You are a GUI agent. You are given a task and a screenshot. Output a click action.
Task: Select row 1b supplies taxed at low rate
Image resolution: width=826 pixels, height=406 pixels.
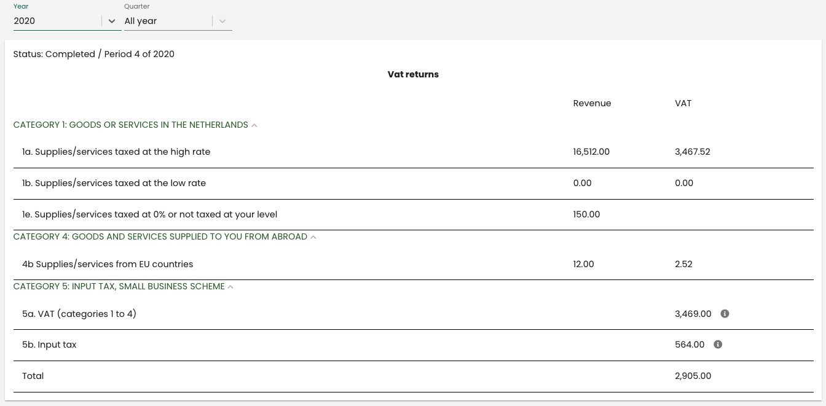click(114, 183)
